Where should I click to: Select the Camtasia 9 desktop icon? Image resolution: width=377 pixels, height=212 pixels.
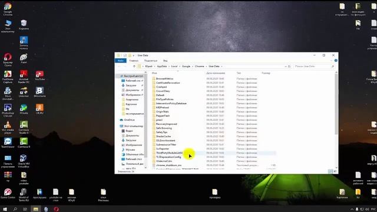pyautogui.click(x=24, y=143)
